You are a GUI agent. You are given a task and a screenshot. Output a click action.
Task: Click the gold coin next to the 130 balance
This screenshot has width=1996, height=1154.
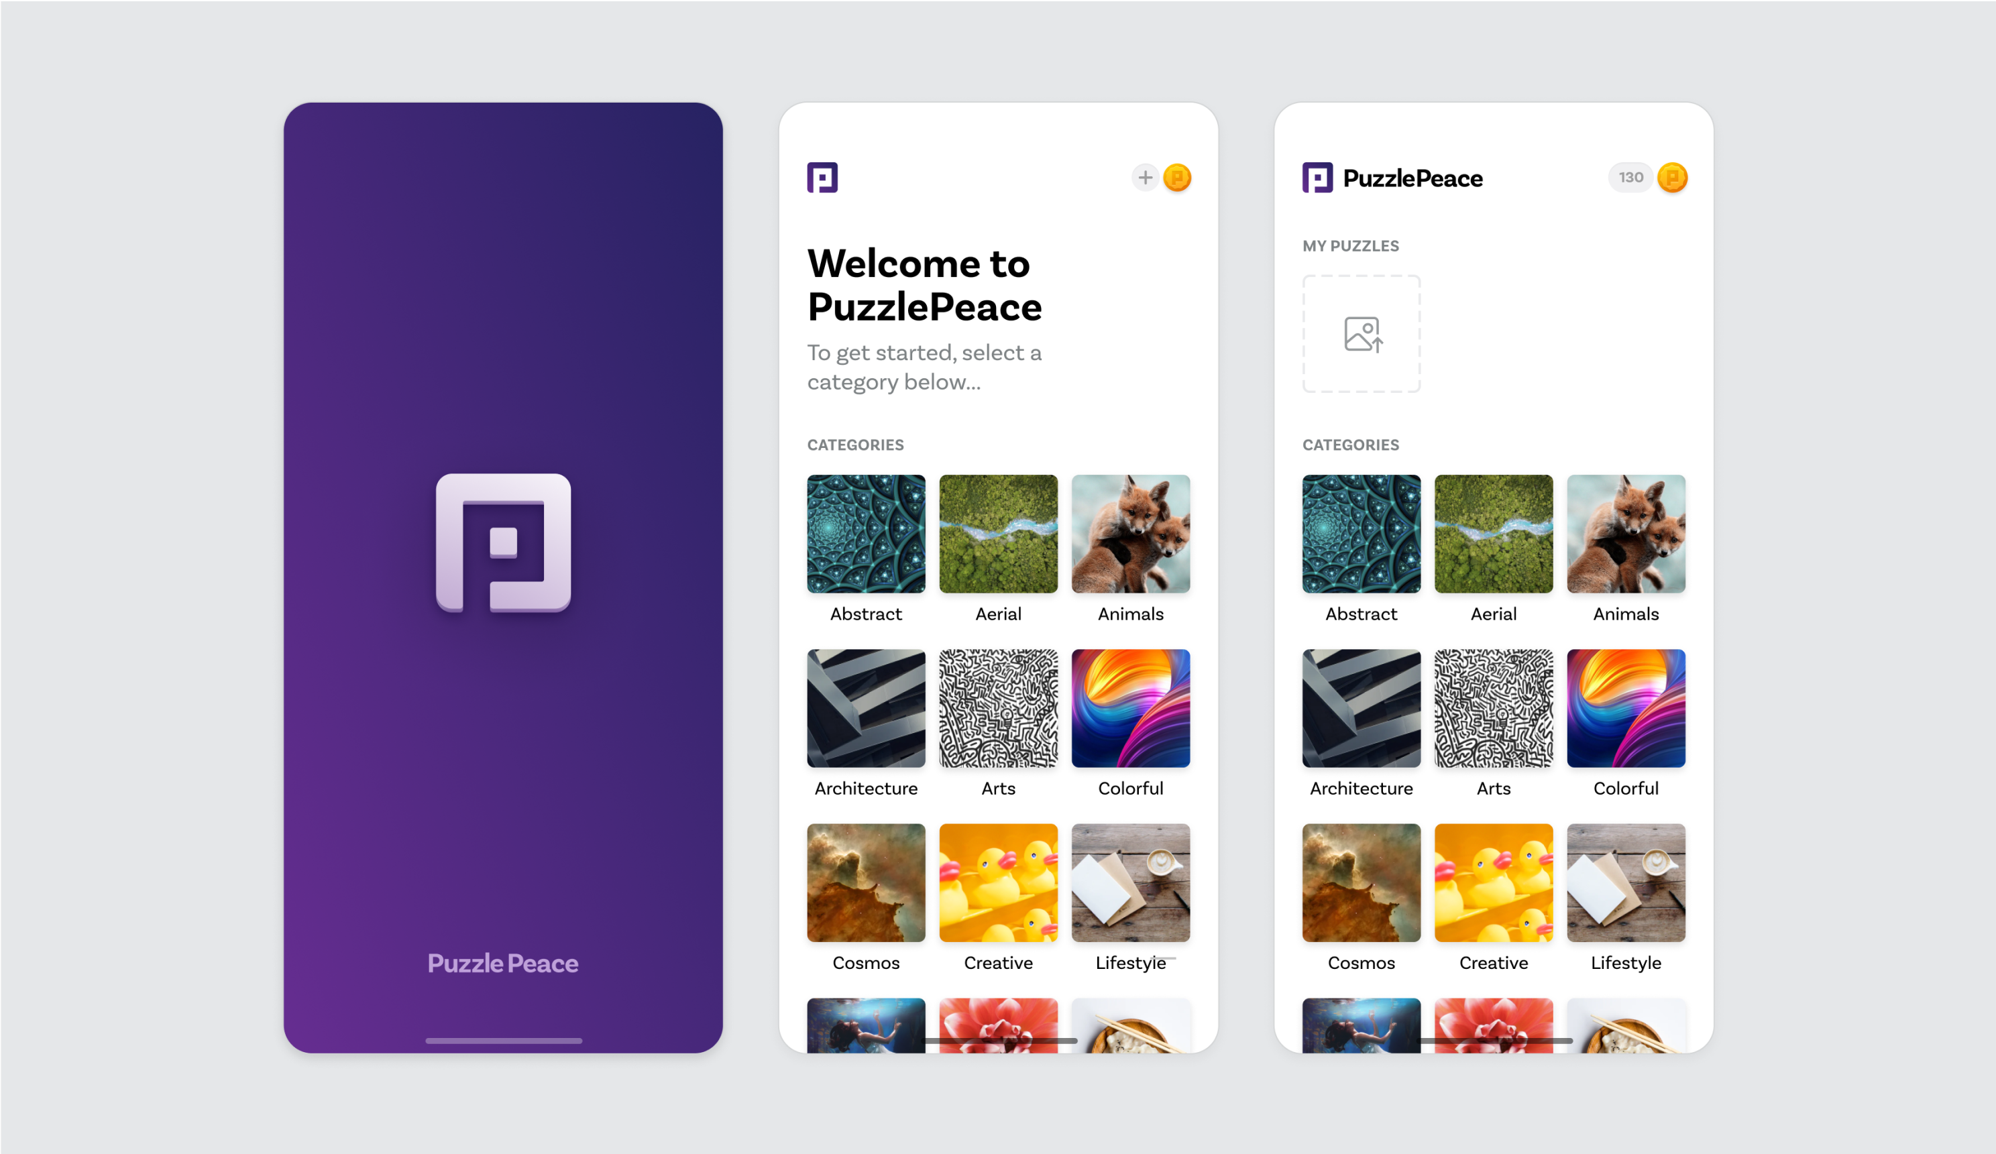1672,178
